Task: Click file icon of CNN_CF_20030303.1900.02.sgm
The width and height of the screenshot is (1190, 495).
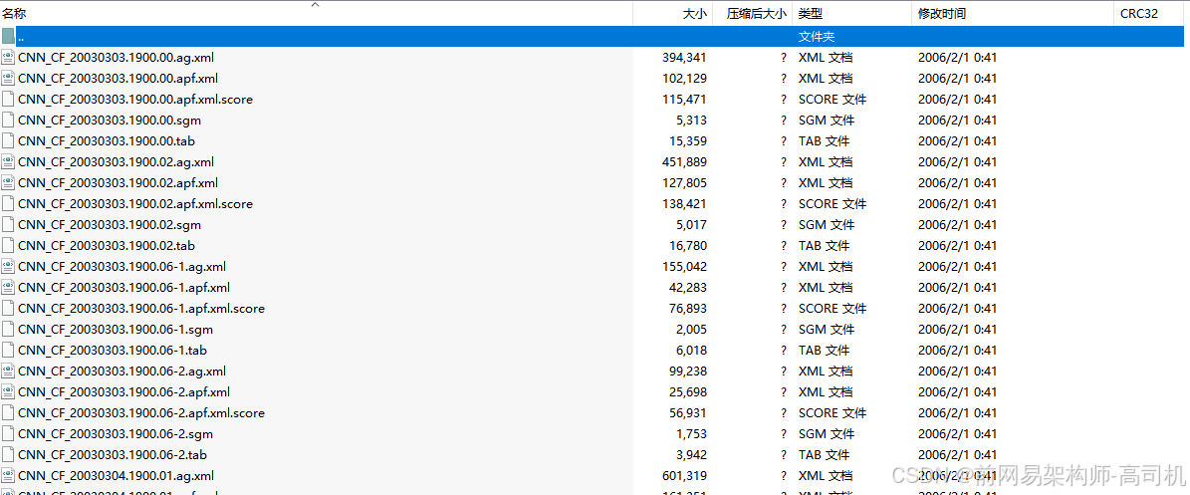Action: click(8, 225)
